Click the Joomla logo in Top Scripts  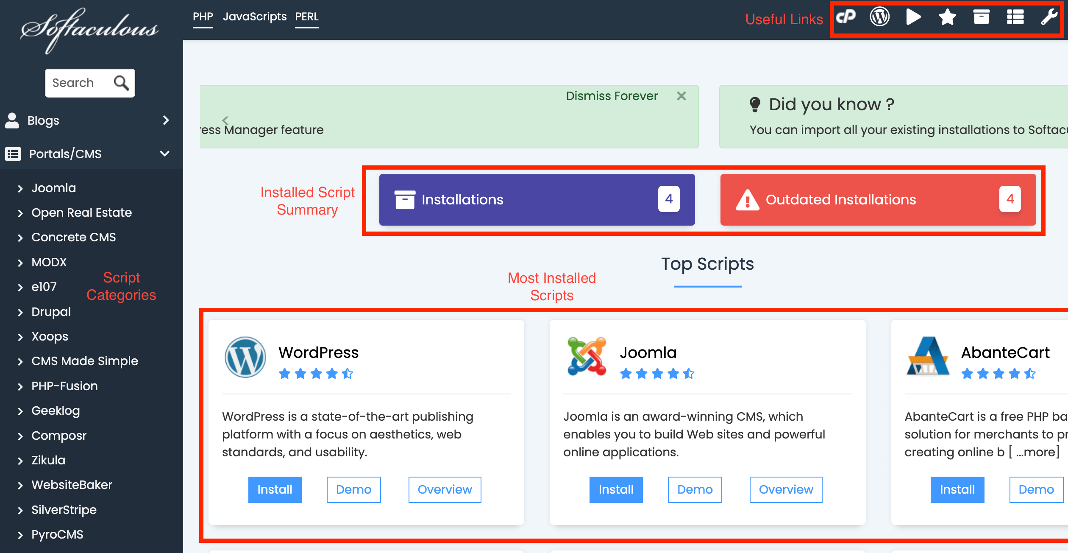click(x=587, y=356)
